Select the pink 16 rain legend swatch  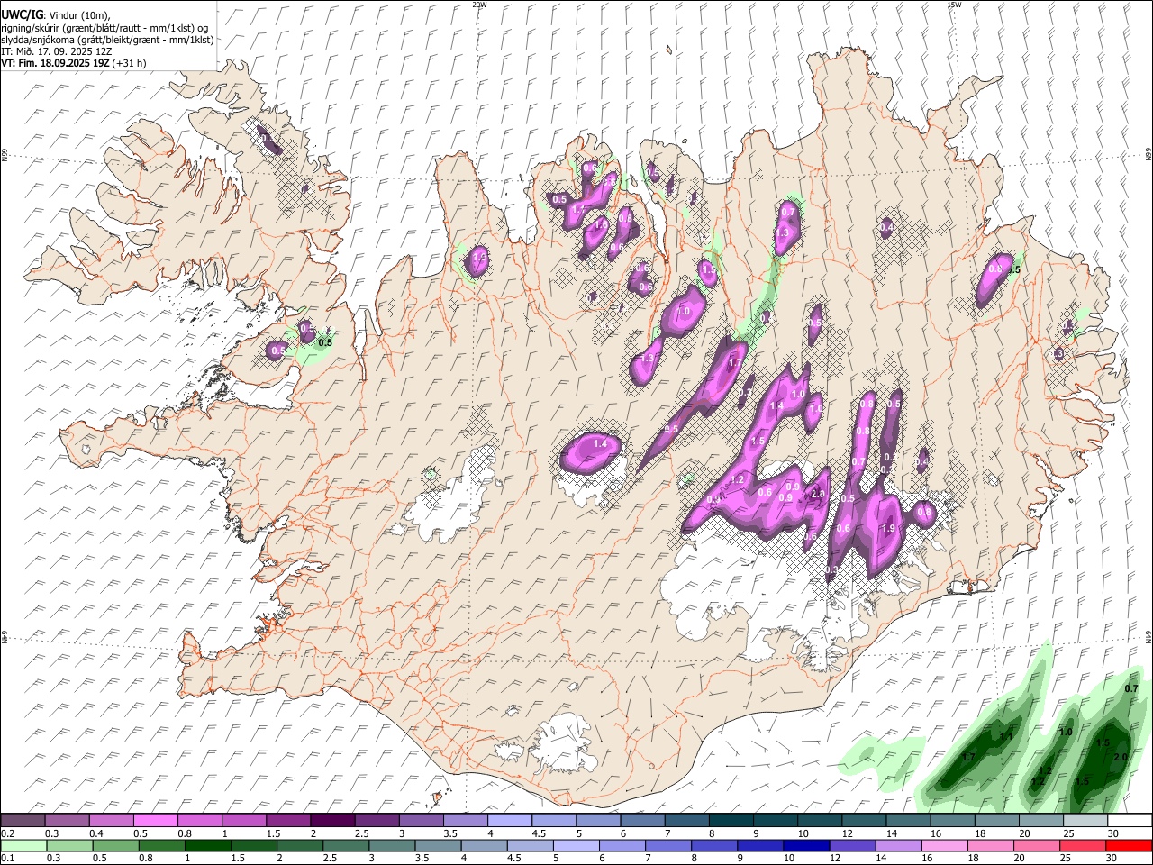pyautogui.click(x=944, y=845)
